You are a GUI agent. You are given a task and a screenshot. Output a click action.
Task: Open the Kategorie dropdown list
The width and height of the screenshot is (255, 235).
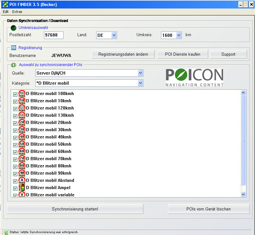pos(140,83)
